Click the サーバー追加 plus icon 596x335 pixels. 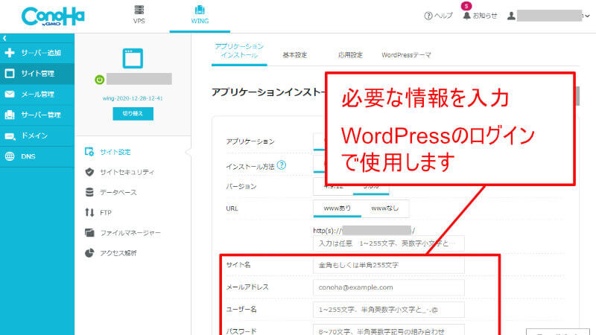(x=10, y=53)
